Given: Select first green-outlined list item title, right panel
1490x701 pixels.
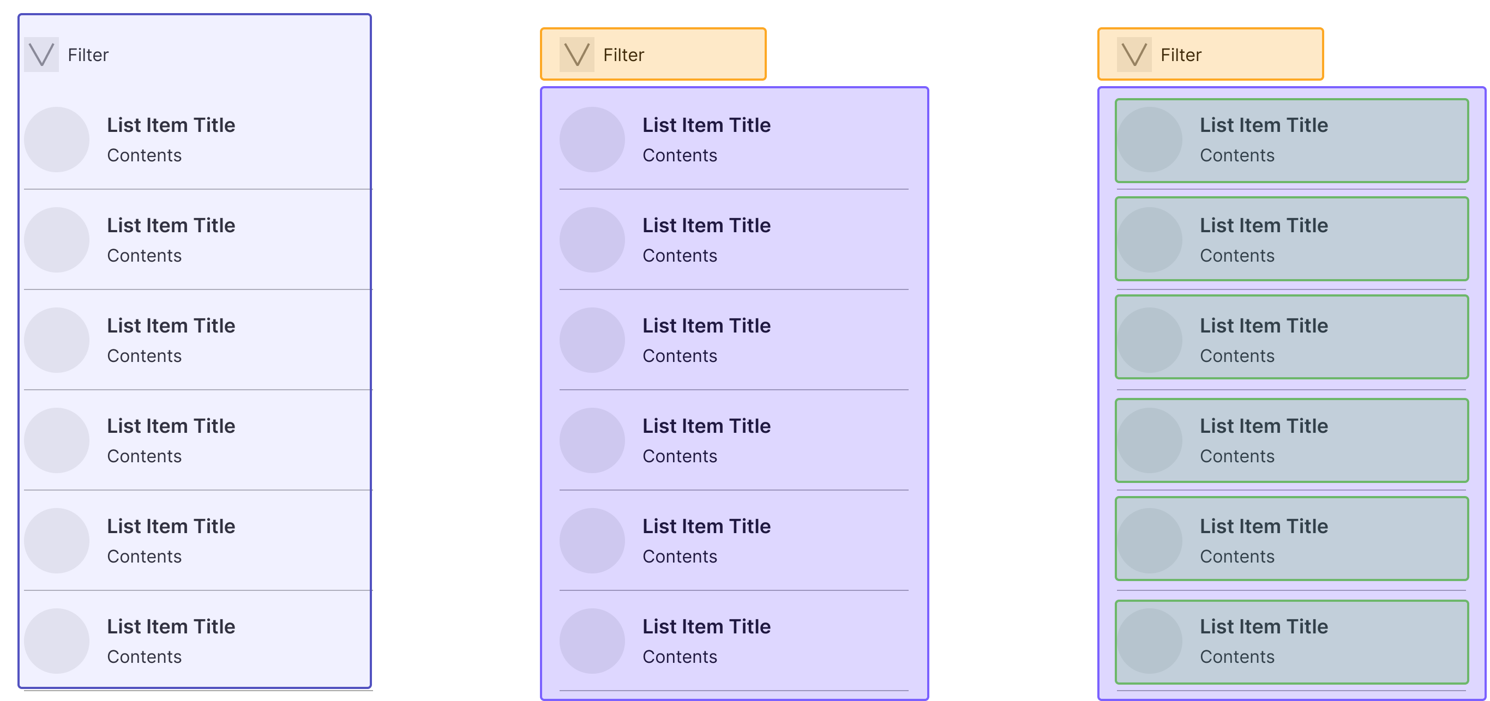Looking at the screenshot, I should coord(1263,125).
